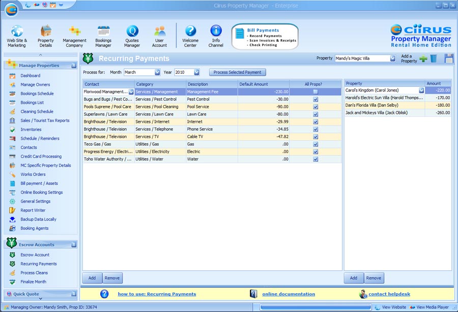This screenshot has width=458, height=312.
Task: Uncheck All Props for Pool Service row
Action: click(x=316, y=107)
